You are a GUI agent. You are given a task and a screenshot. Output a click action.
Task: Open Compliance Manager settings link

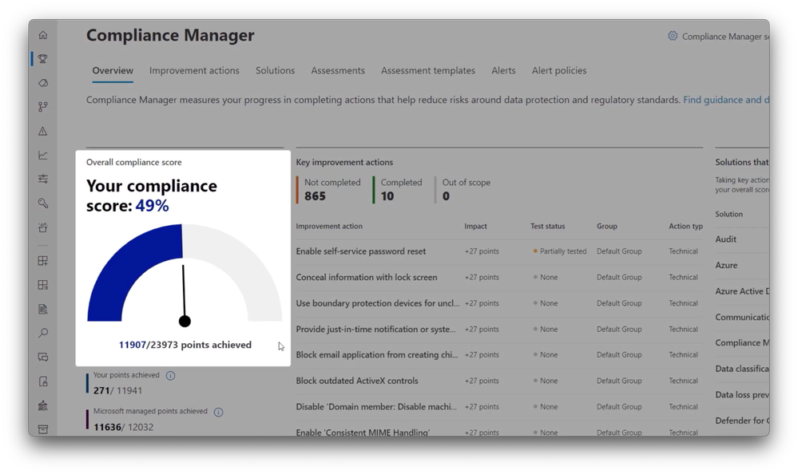tap(725, 37)
